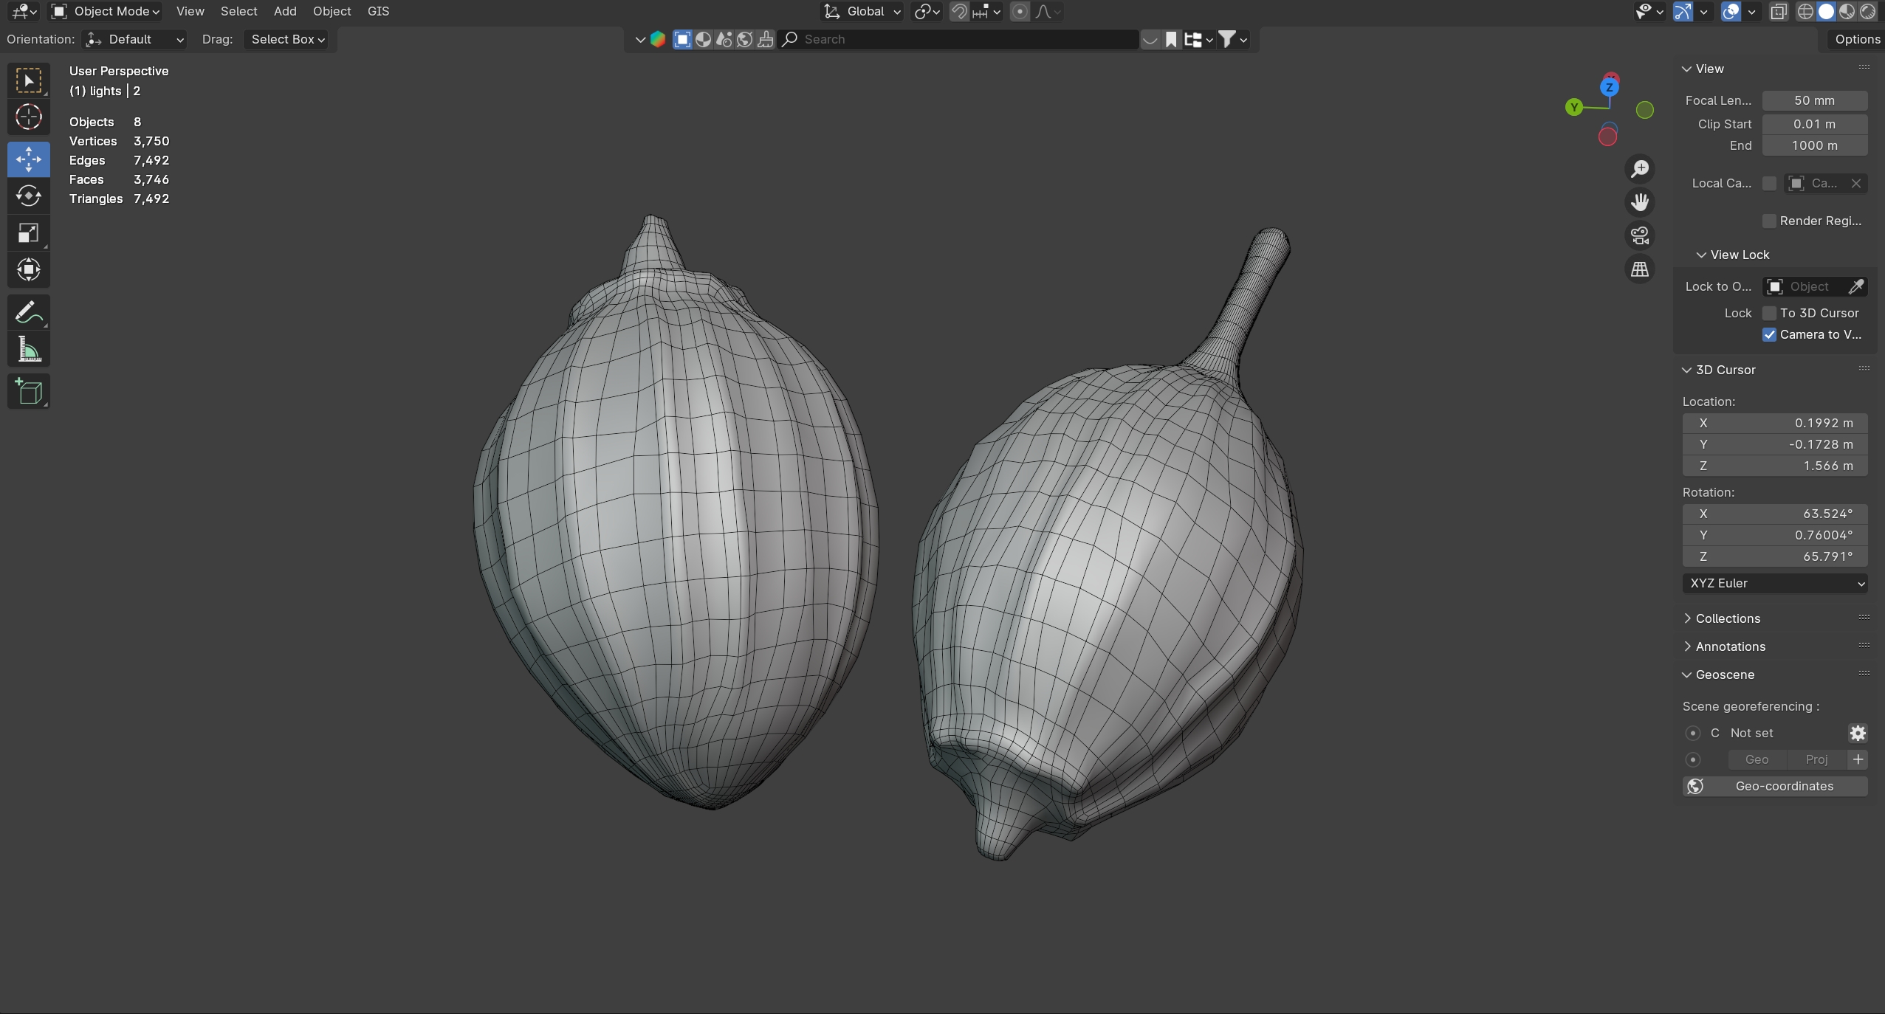This screenshot has height=1014, width=1885.
Task: Click the Options button
Action: coord(1857,39)
